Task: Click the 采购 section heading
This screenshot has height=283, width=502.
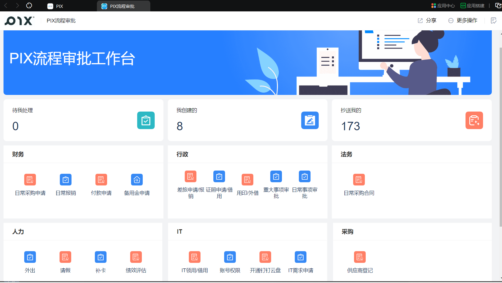Action: pyautogui.click(x=348, y=232)
